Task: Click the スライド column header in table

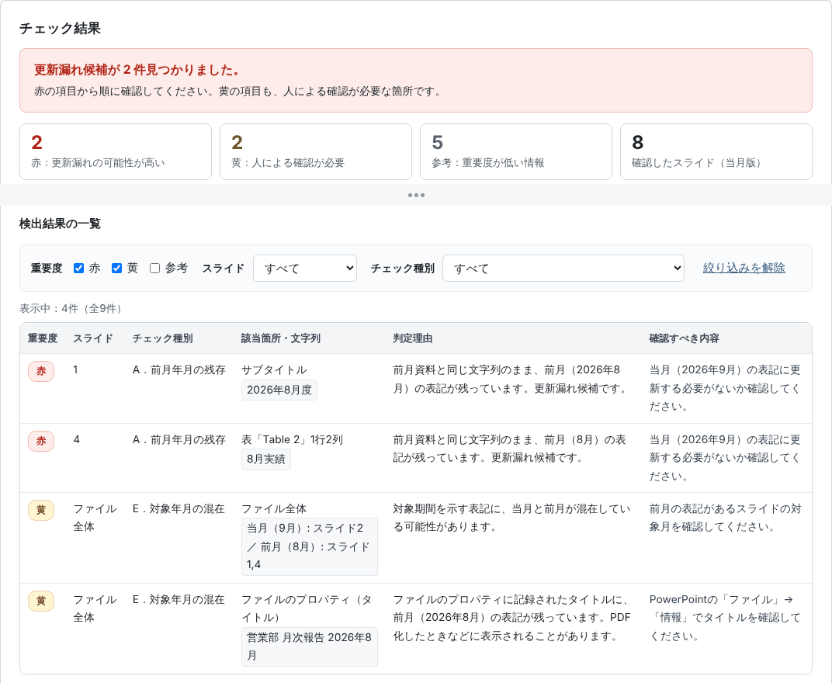Action: [93, 338]
